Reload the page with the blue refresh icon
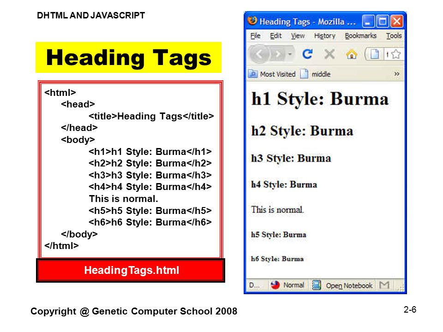 (307, 53)
